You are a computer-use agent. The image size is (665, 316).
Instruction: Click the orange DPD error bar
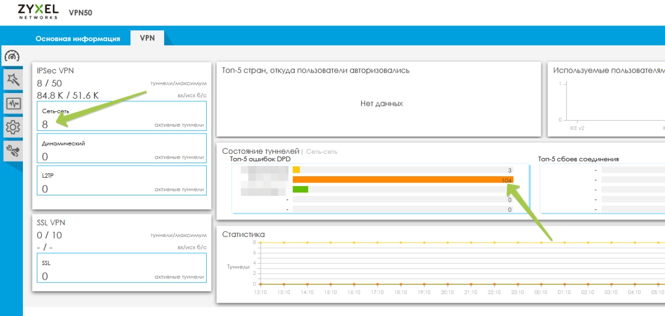(403, 180)
